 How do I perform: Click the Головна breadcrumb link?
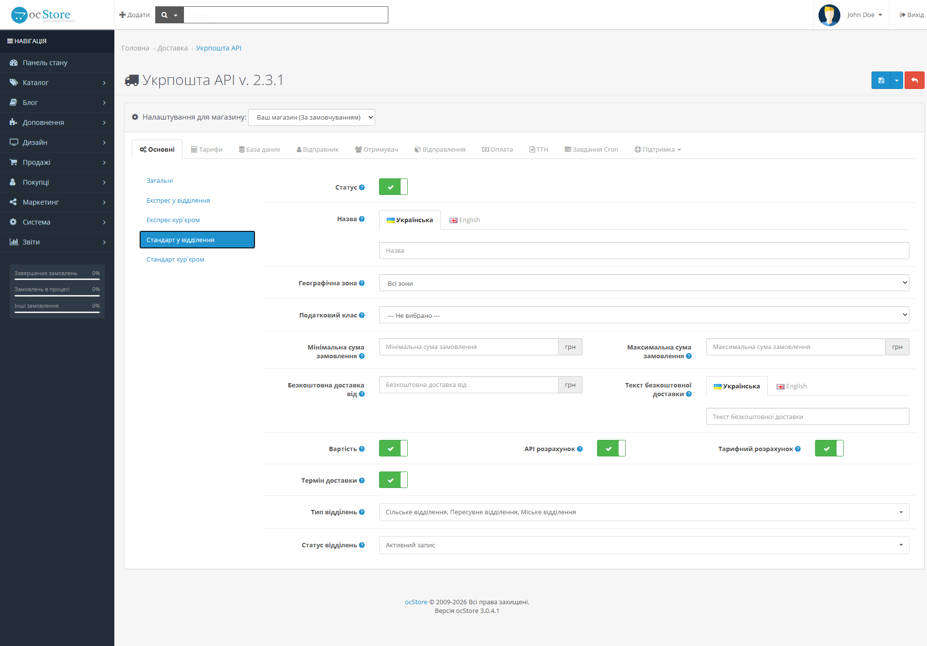[x=135, y=48]
